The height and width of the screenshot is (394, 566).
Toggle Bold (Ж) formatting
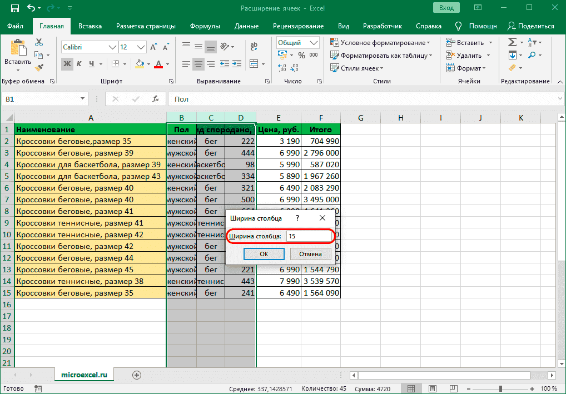67,64
